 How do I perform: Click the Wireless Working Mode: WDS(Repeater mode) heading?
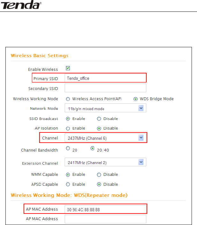coord(69,195)
